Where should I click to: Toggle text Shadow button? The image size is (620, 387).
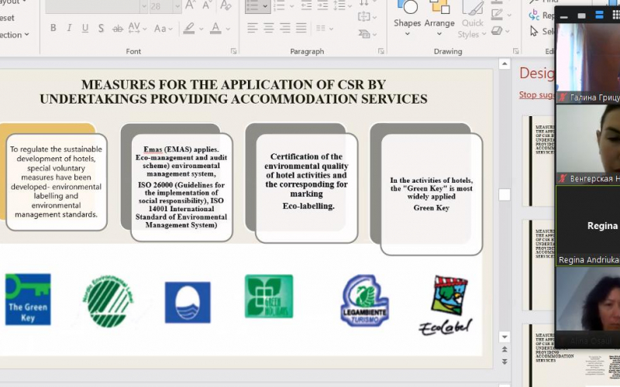coord(102,28)
